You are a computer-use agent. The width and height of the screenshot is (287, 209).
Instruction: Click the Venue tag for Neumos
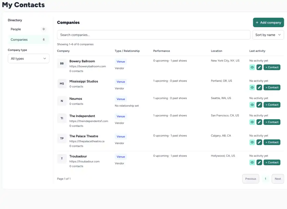[121, 99]
